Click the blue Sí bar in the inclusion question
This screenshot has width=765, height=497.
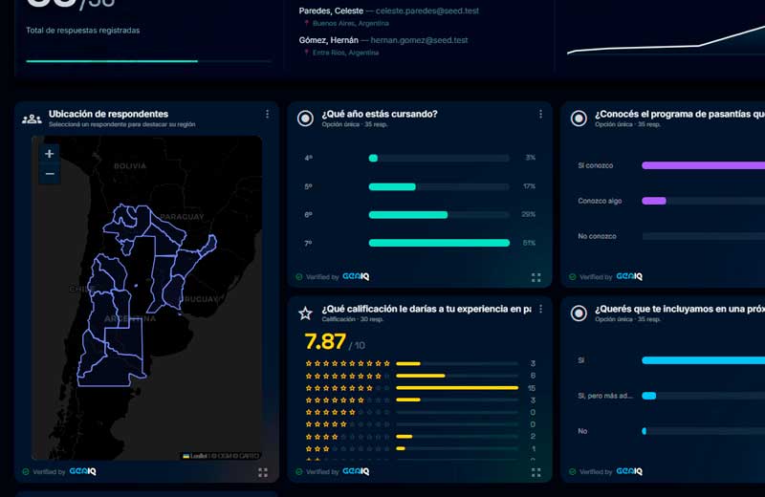[x=703, y=360]
